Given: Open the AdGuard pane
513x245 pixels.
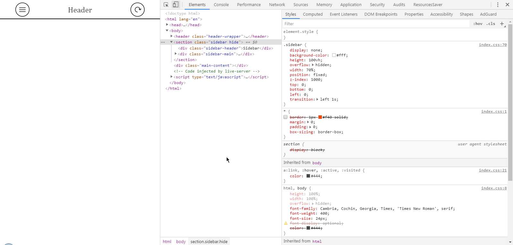Looking at the screenshot, I should pos(488,14).
